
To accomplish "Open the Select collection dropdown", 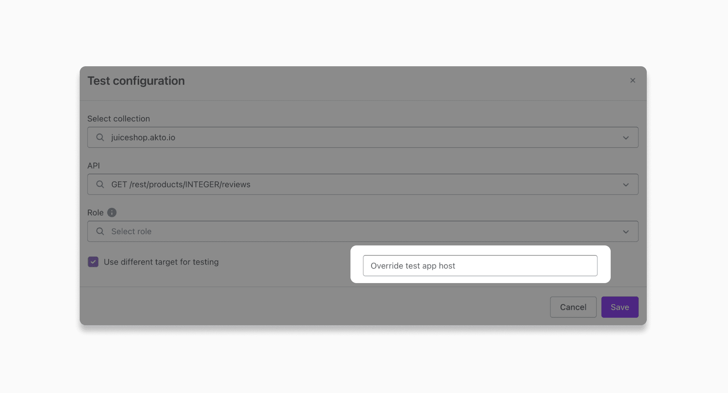I will [626, 137].
